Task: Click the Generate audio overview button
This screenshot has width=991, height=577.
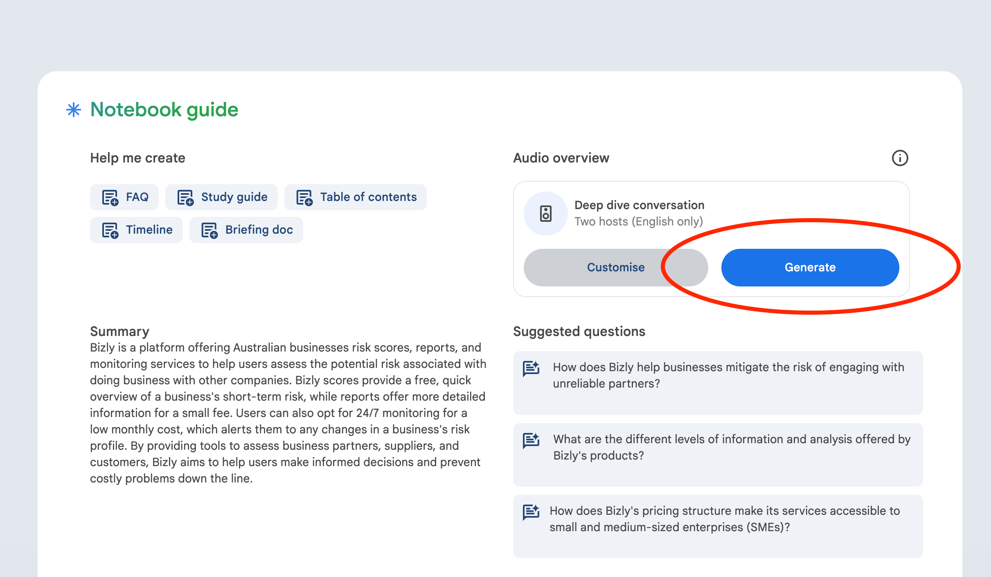Action: pyautogui.click(x=810, y=267)
